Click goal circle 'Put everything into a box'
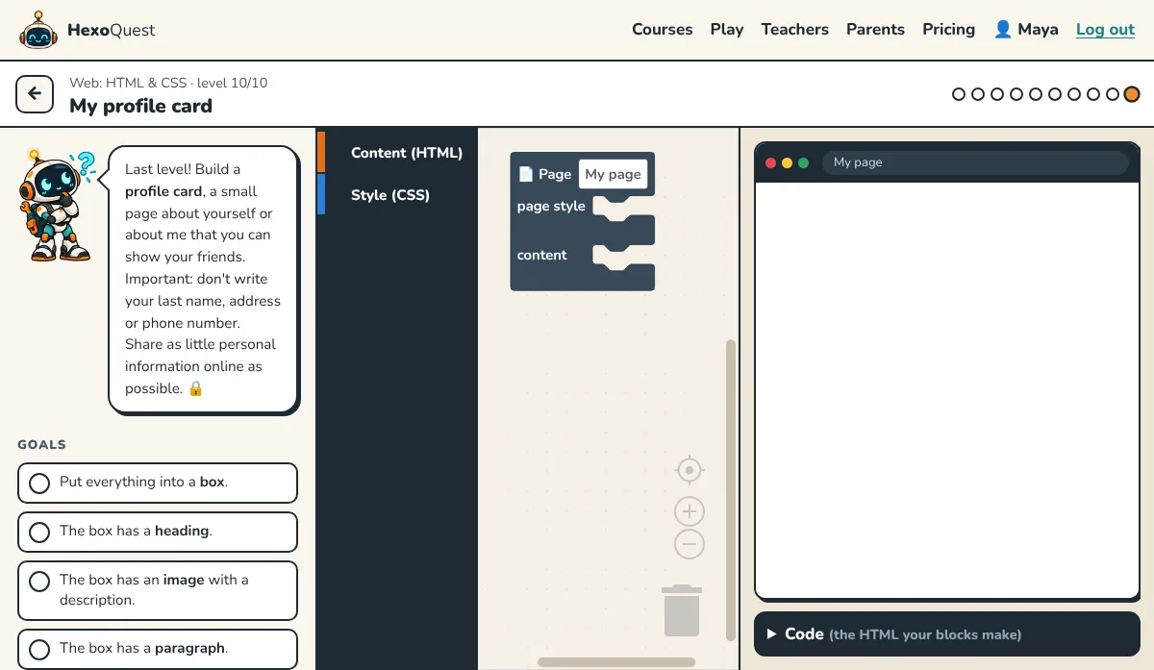This screenshot has height=670, width=1154. (x=39, y=483)
